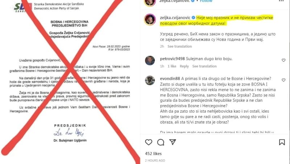Reply to petrovic9498's comment
The image size is (290, 164).
click(184, 66)
